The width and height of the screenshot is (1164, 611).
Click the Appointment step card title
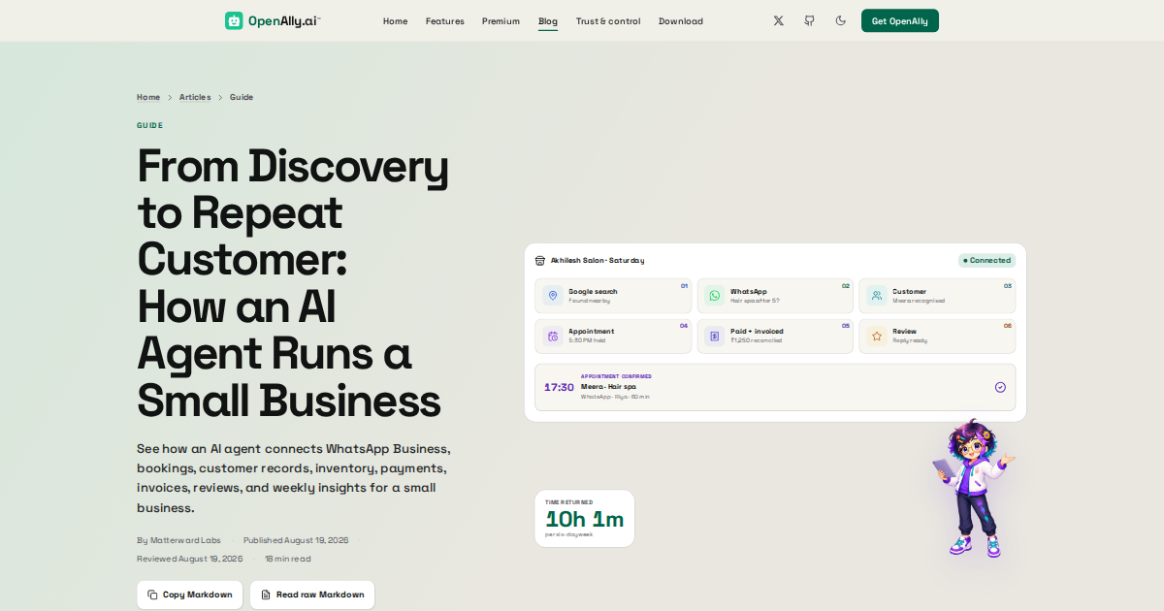click(591, 331)
